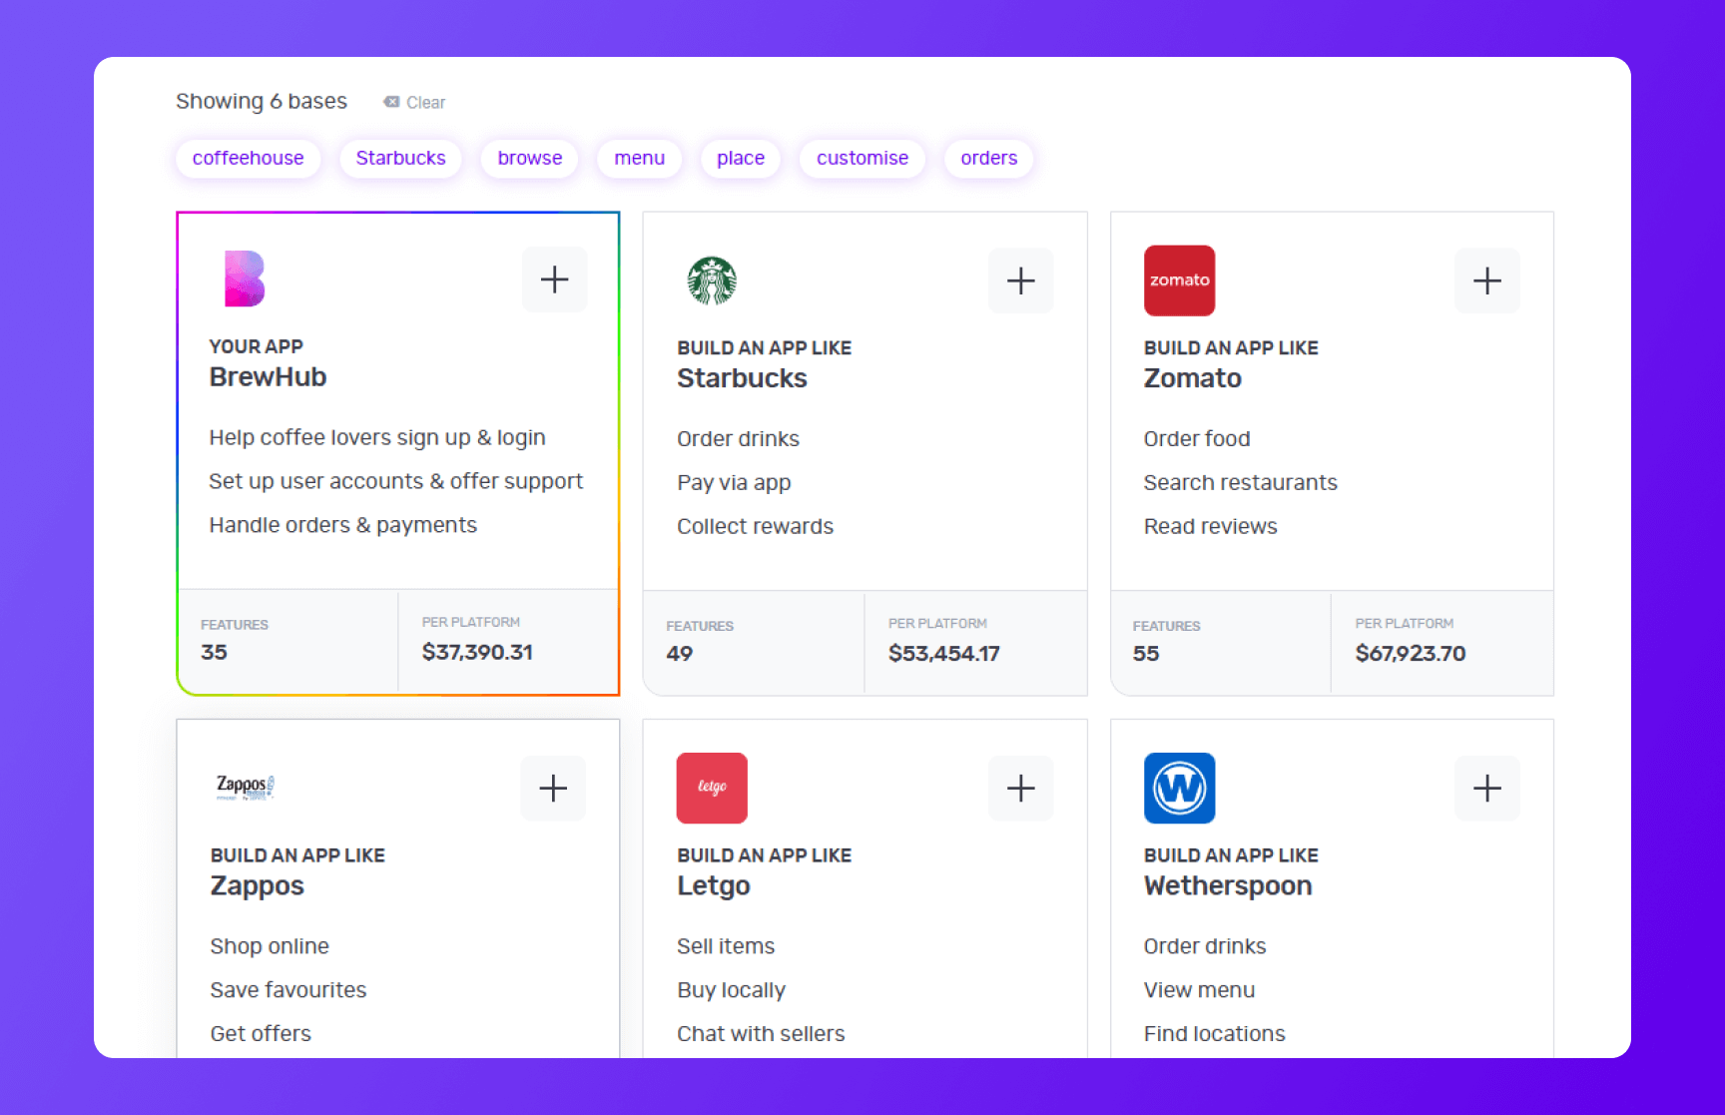Viewport: 1725px width, 1115px height.
Task: Click the BrewHub app title
Action: click(268, 377)
